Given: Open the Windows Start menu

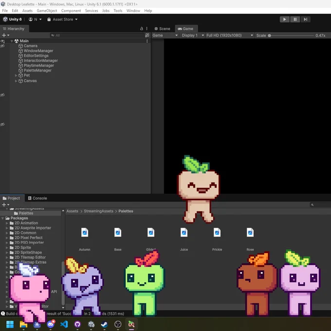Looking at the screenshot, I should coord(10,324).
